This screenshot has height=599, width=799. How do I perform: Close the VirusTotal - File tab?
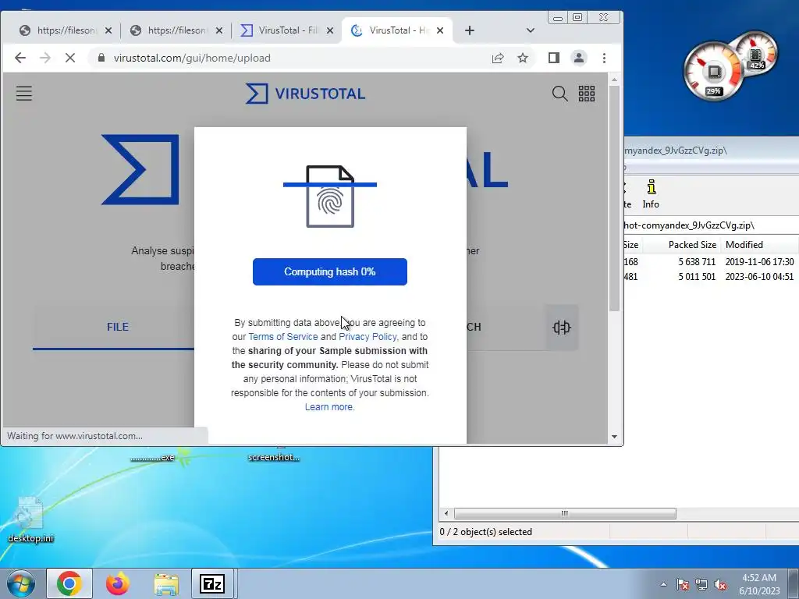click(330, 30)
